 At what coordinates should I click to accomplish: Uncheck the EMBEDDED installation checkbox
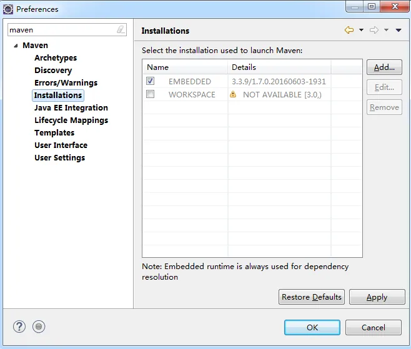[x=150, y=81]
